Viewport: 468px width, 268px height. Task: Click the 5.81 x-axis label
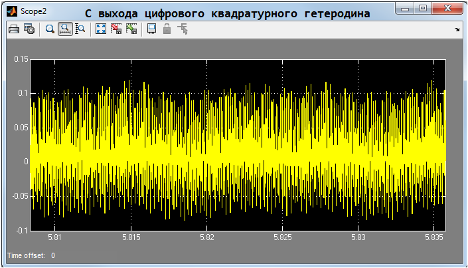click(54, 237)
